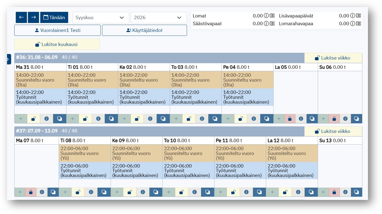
Task: Open info icon for Ma 31
Action: pyautogui.click(x=46, y=119)
